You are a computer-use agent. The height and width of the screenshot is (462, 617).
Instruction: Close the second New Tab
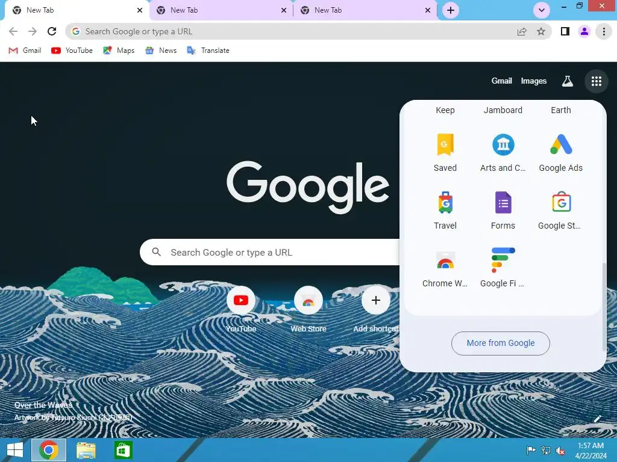284,10
